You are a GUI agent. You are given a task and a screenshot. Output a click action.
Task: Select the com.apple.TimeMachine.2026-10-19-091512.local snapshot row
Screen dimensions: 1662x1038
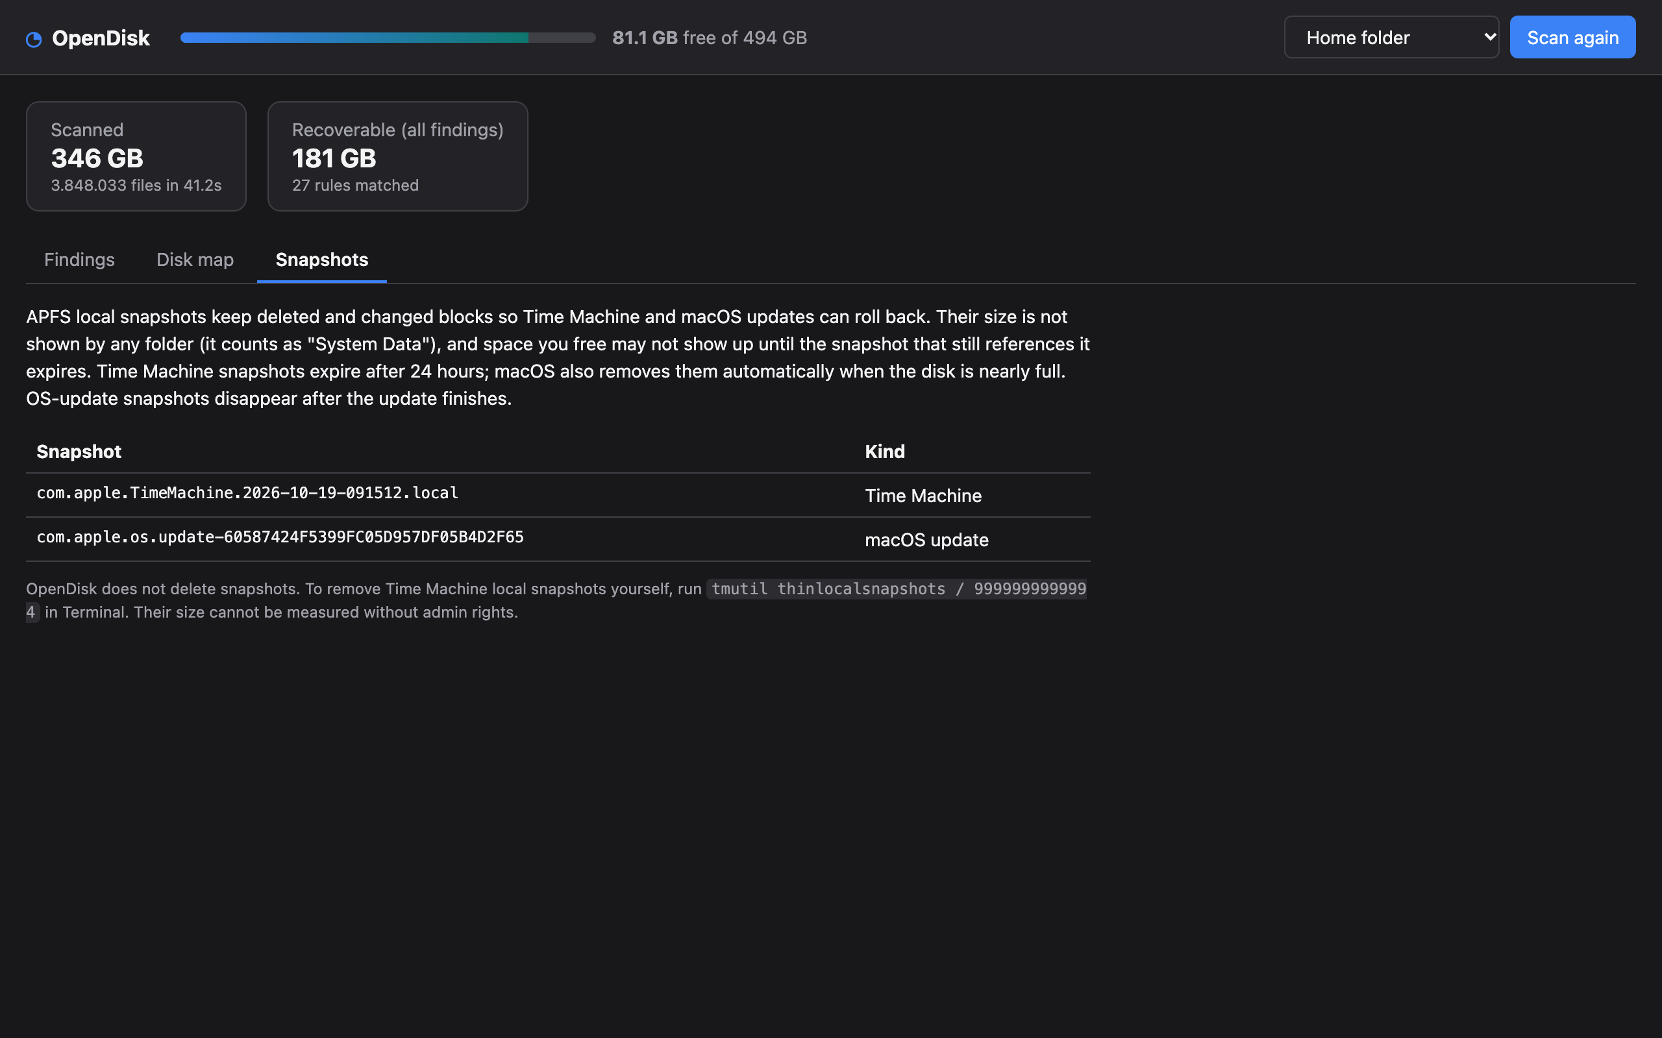click(x=558, y=495)
